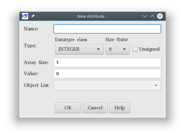185x137 pixels.
Task: Click the Size (bits) label
Action: click(116, 40)
